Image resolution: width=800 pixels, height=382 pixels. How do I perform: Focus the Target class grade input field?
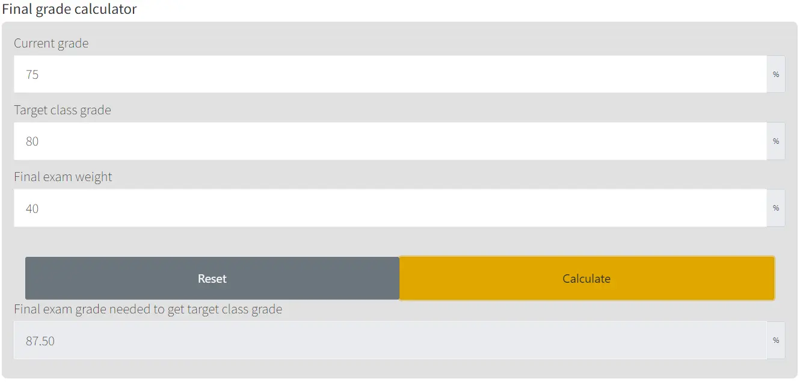point(390,141)
